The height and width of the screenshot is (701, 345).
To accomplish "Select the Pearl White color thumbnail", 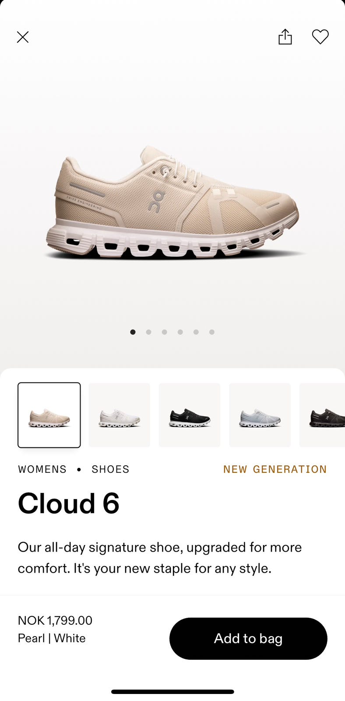I will click(49, 415).
